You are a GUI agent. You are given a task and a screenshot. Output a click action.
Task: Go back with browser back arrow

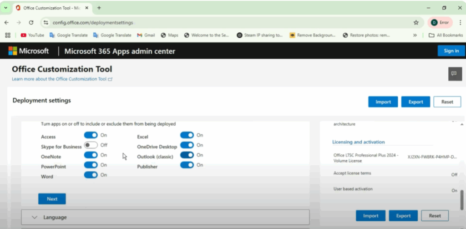(6, 23)
